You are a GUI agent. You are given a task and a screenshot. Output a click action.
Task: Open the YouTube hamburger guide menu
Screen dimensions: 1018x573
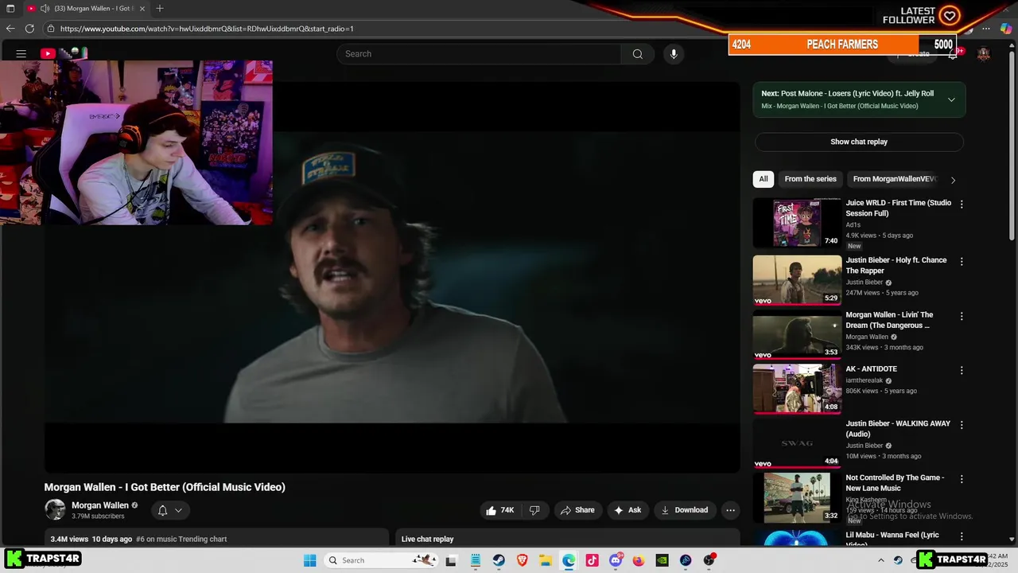click(21, 53)
